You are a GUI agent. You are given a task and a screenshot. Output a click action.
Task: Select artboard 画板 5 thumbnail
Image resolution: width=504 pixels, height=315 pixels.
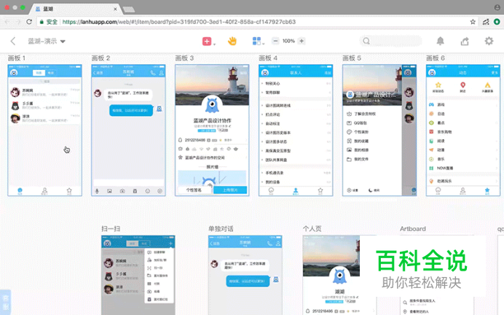pos(379,130)
